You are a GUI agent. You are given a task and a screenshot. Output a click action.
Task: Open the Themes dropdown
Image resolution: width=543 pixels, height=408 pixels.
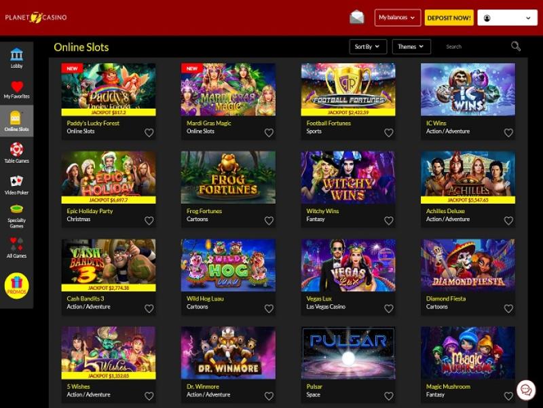(411, 47)
